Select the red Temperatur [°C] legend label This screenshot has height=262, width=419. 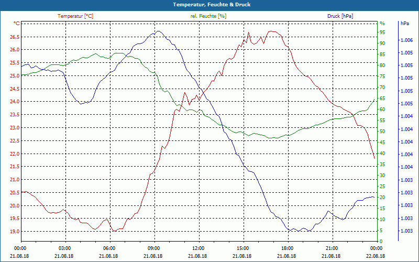(x=75, y=16)
